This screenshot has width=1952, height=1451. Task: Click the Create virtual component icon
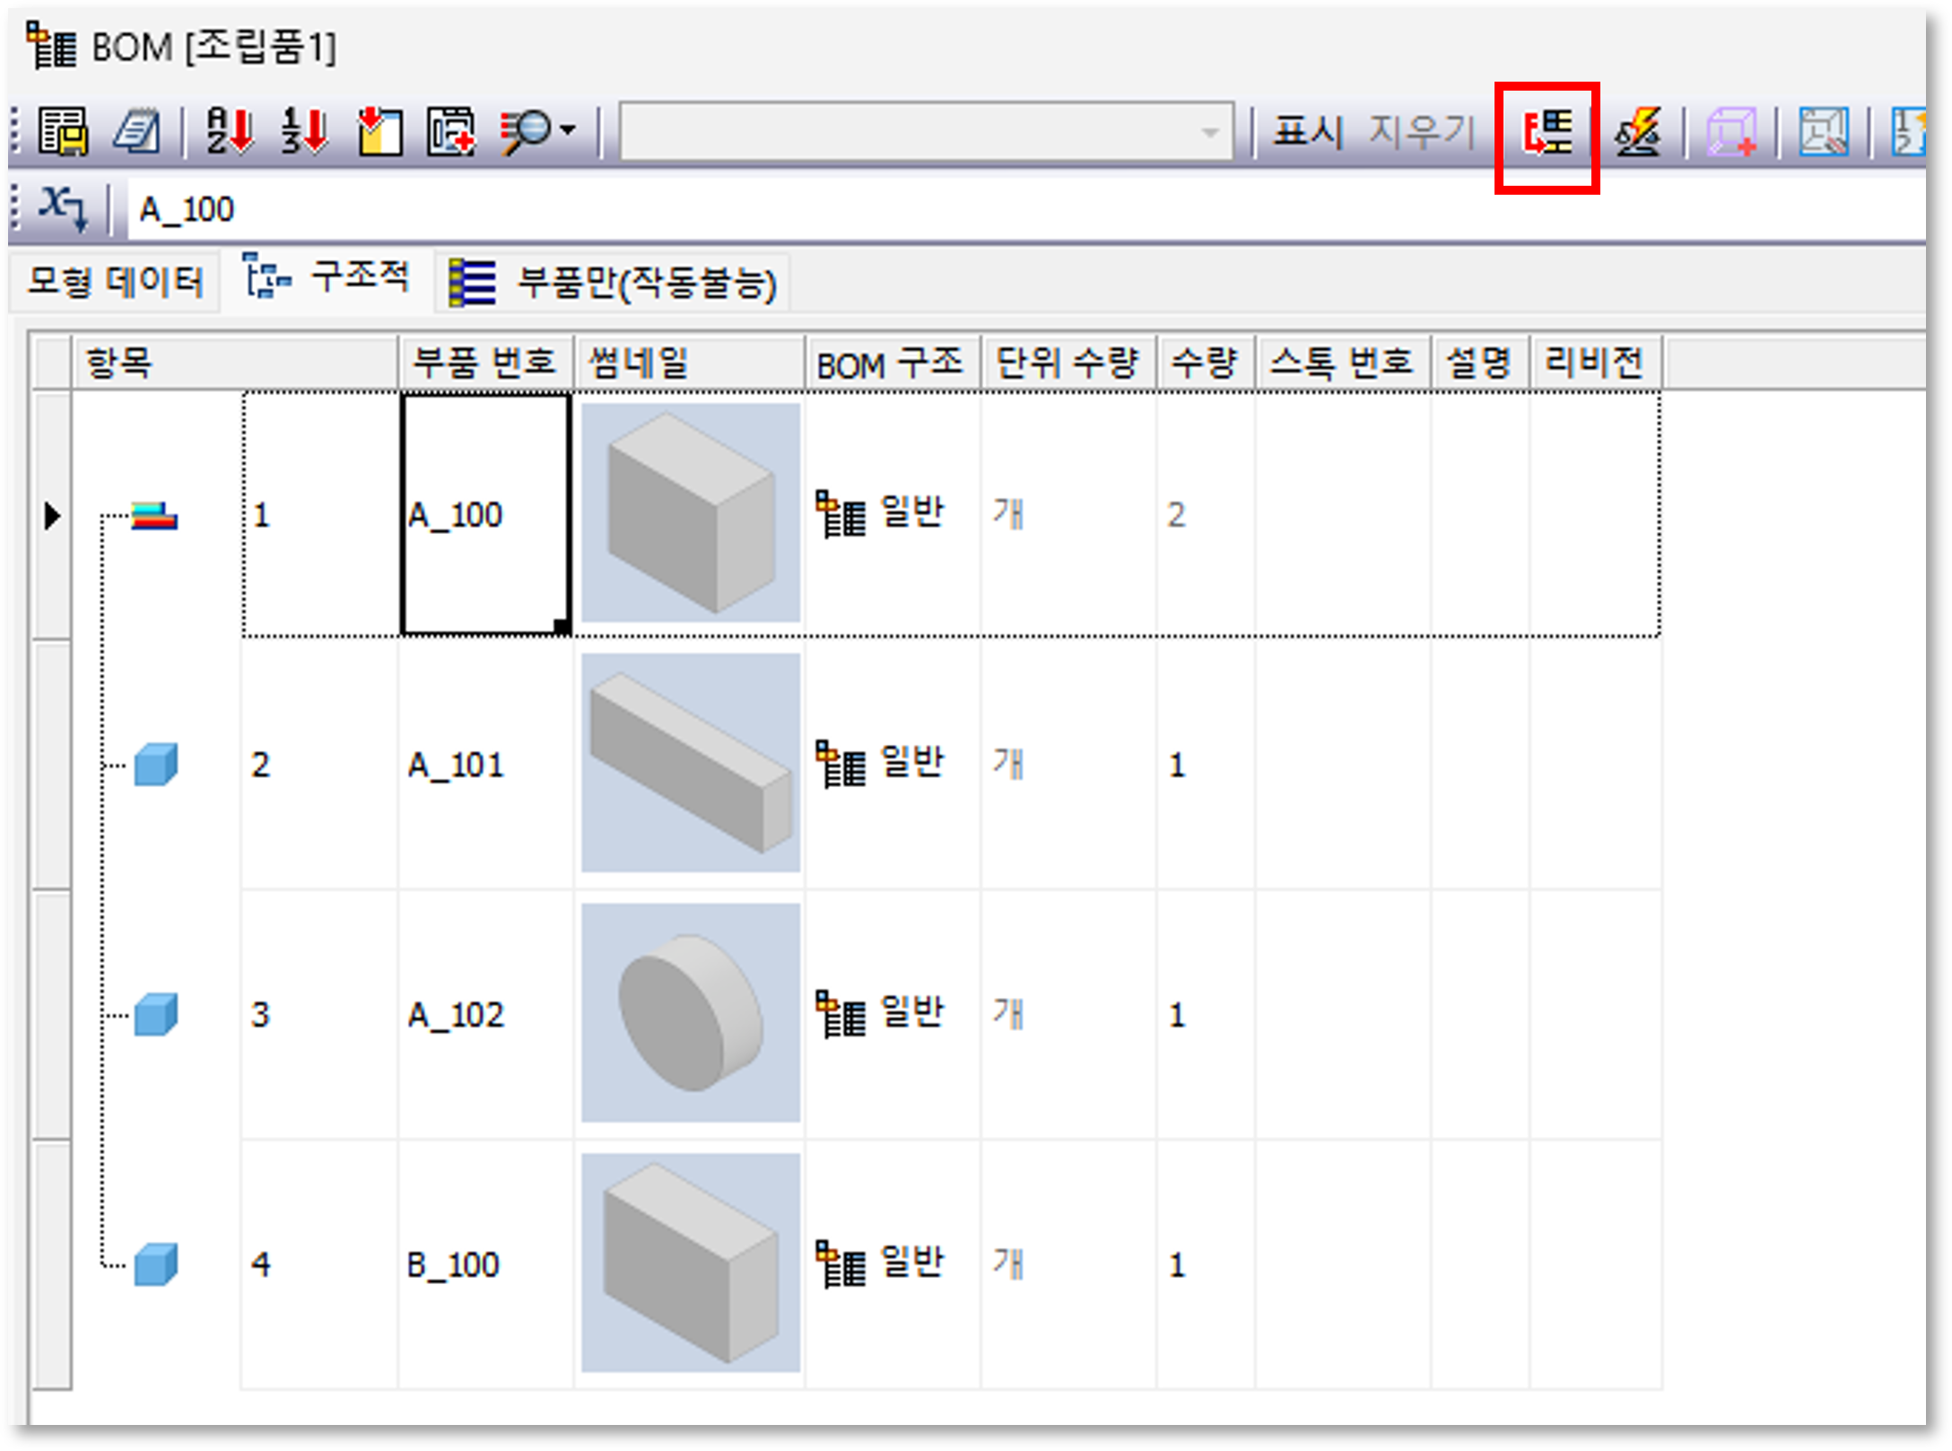tap(1730, 133)
